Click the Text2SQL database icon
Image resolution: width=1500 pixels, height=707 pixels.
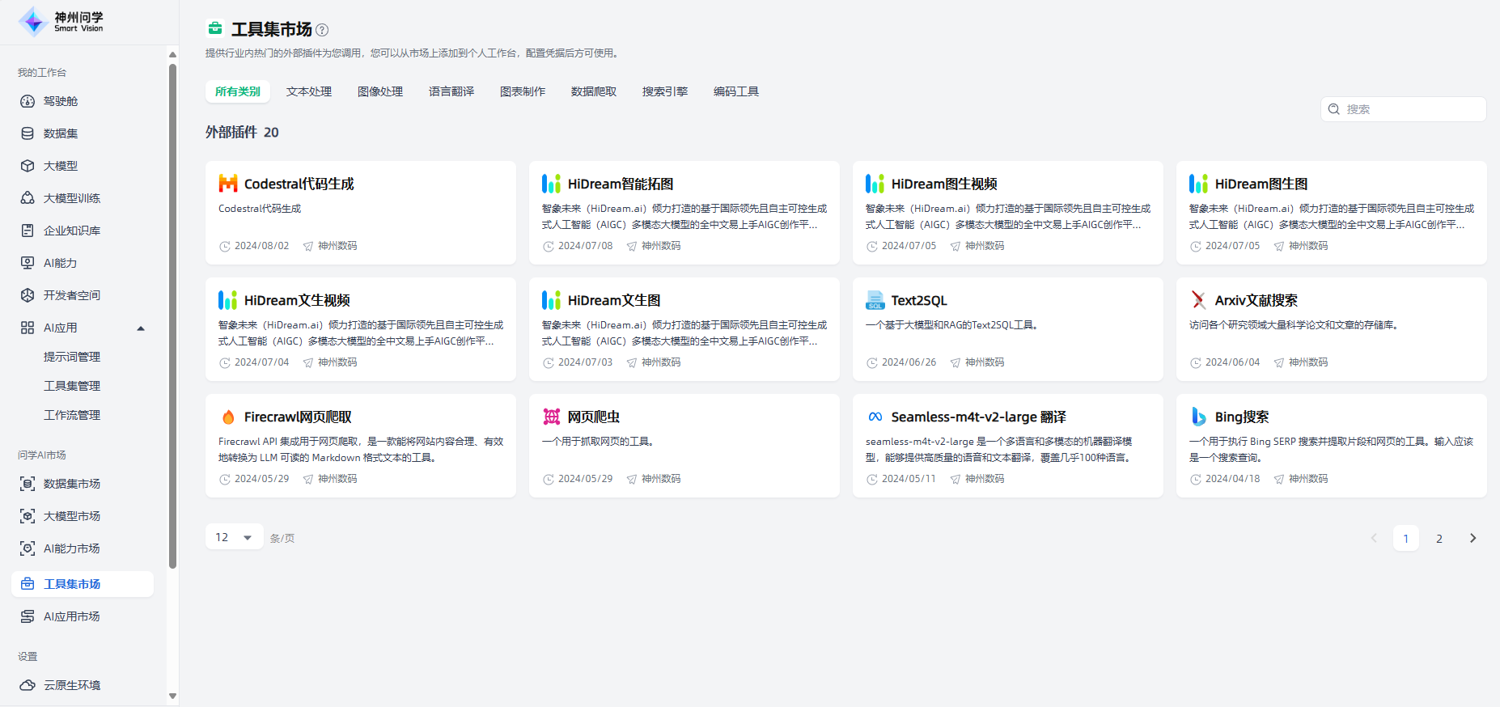point(875,300)
